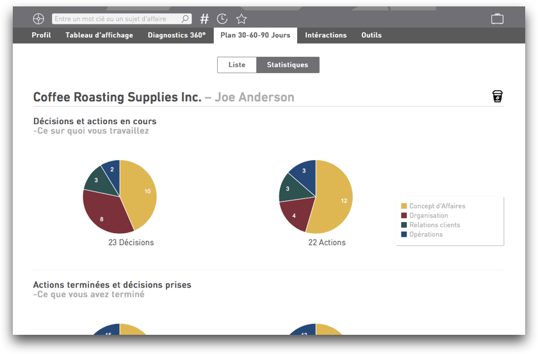Click Opérations blue legend swatch
Screen dimensions: 538x354
pos(404,234)
